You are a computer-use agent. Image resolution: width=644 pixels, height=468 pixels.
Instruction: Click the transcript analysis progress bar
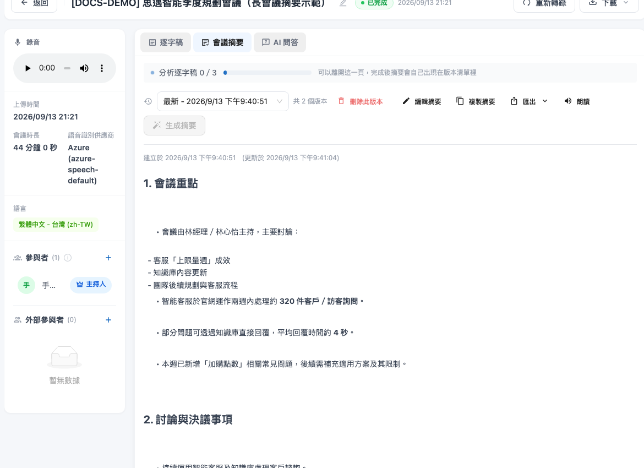tap(268, 73)
